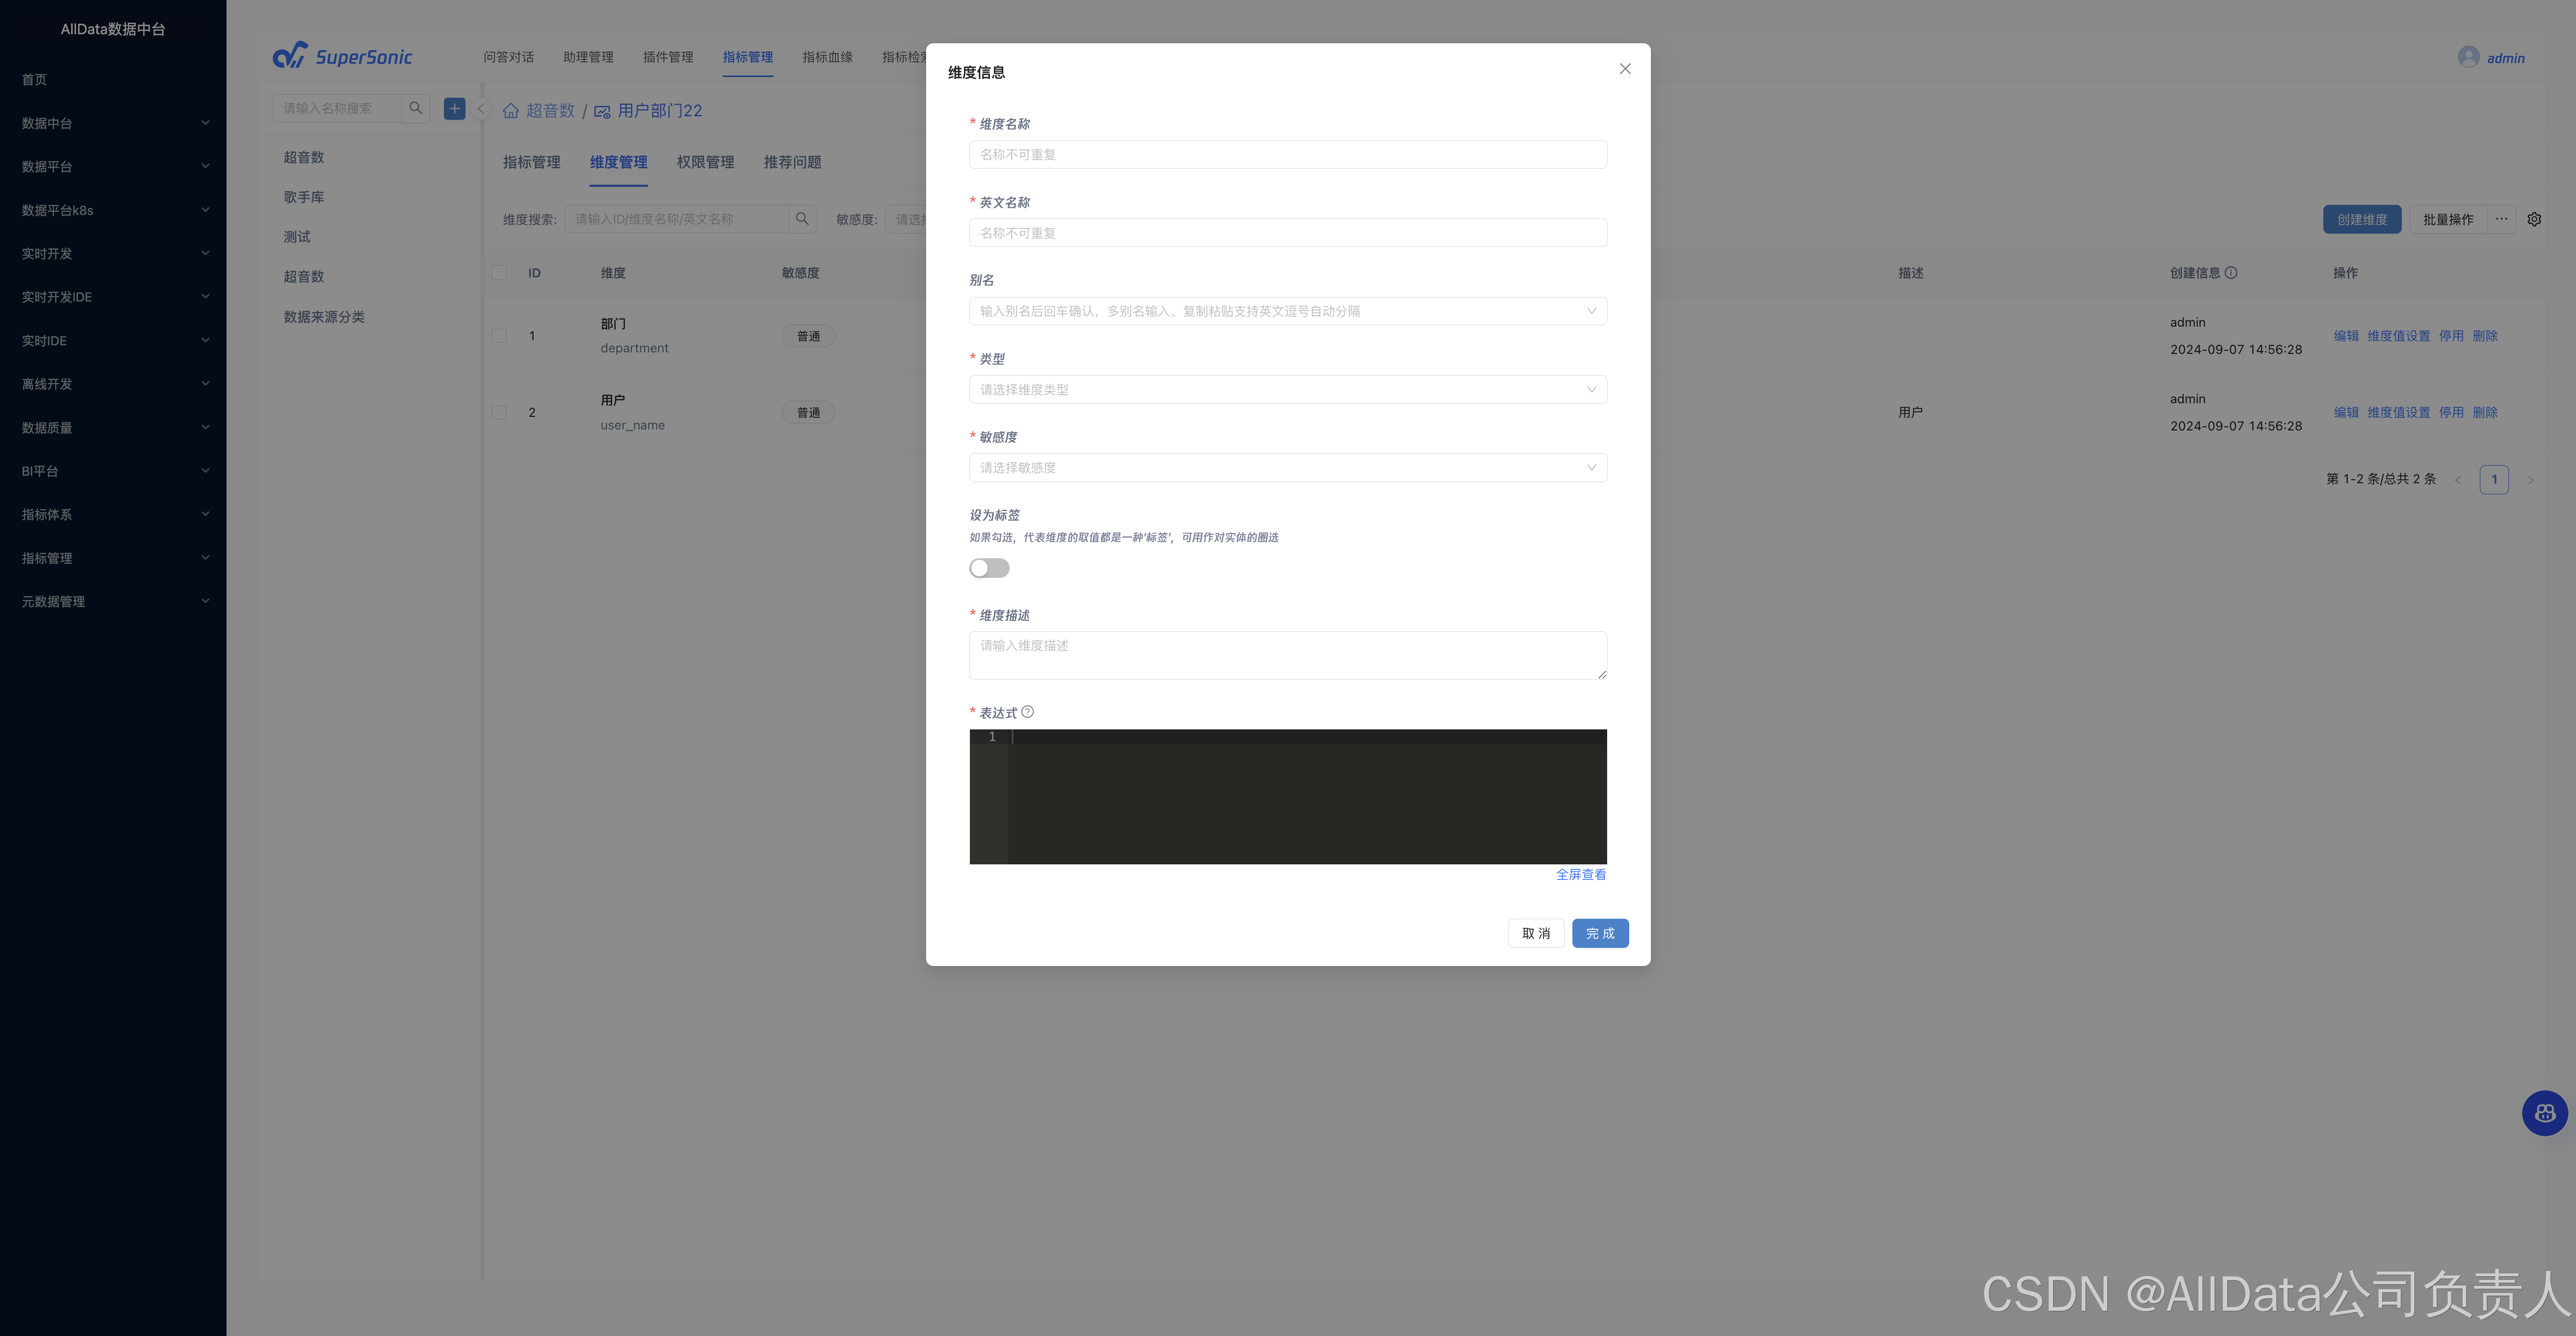This screenshot has height=1336, width=2576.
Task: Click the help icon next to 表达式
Action: pos(1027,712)
